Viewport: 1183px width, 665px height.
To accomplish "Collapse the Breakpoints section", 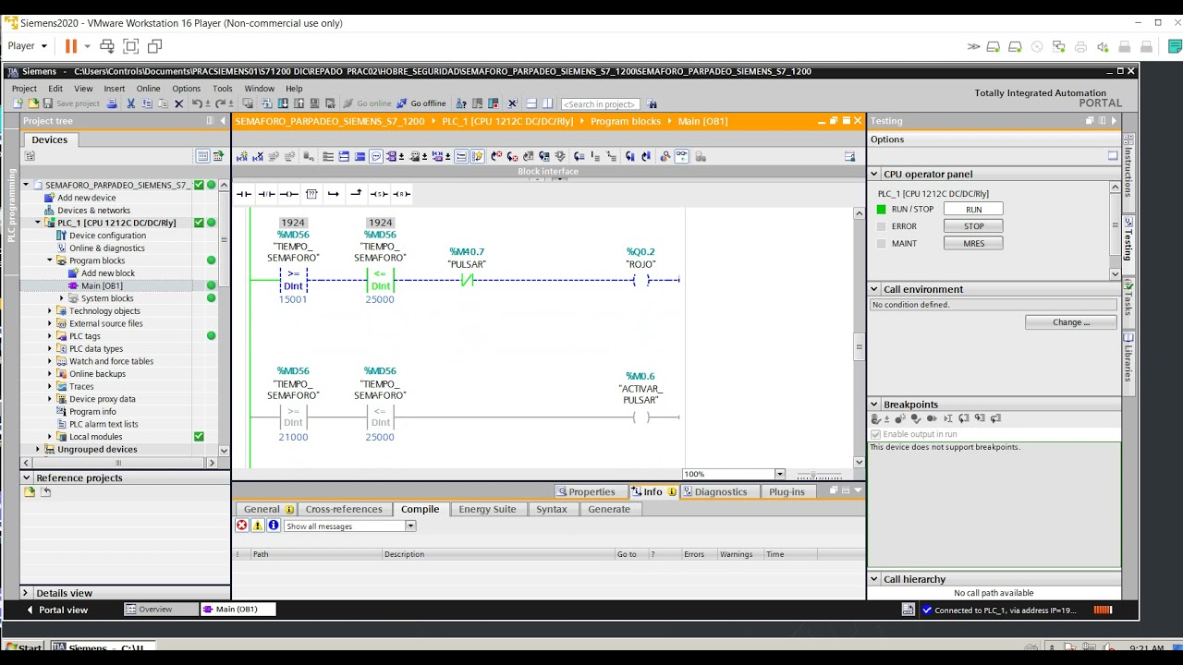I will [x=874, y=405].
